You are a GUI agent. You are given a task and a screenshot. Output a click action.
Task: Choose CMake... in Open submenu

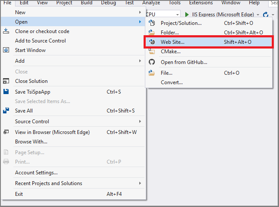coord(209,52)
